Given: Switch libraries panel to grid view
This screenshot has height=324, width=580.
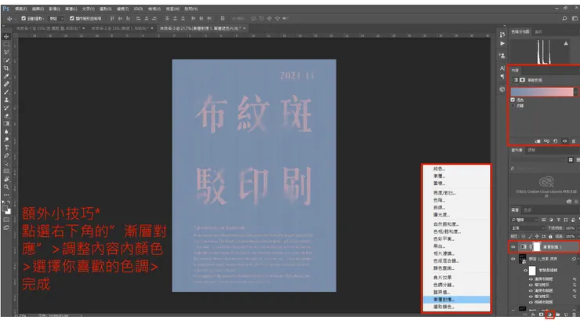Looking at the screenshot, I should click(571, 159).
